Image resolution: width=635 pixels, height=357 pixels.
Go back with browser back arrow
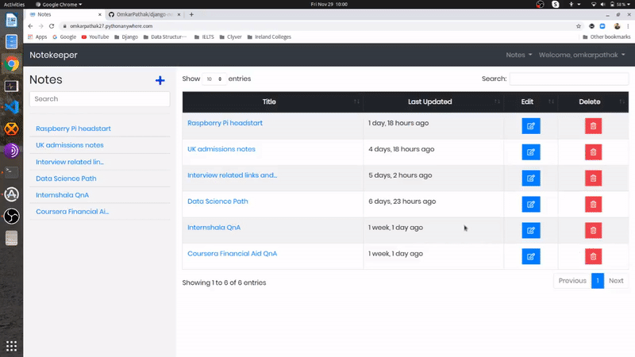[30, 26]
